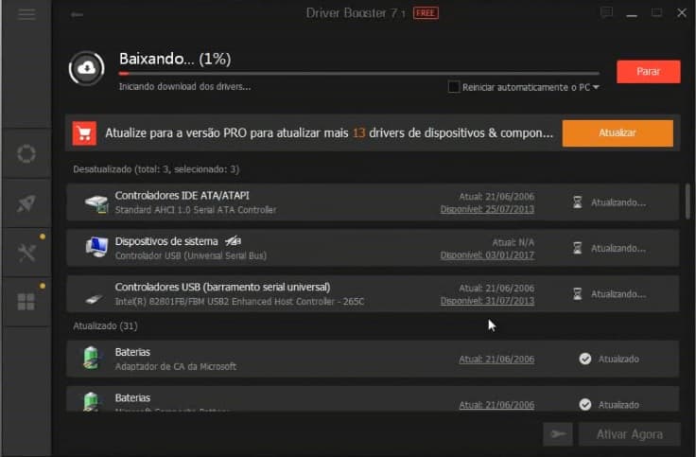Select the scan circle icon in the sidebar
Viewport: 696px width, 457px height.
[x=26, y=153]
